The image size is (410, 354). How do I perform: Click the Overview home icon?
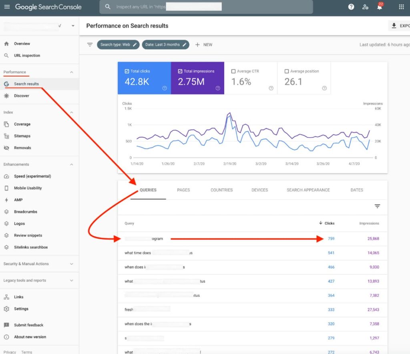[x=6, y=44]
